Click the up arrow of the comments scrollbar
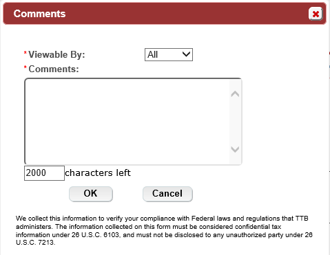 coord(235,94)
